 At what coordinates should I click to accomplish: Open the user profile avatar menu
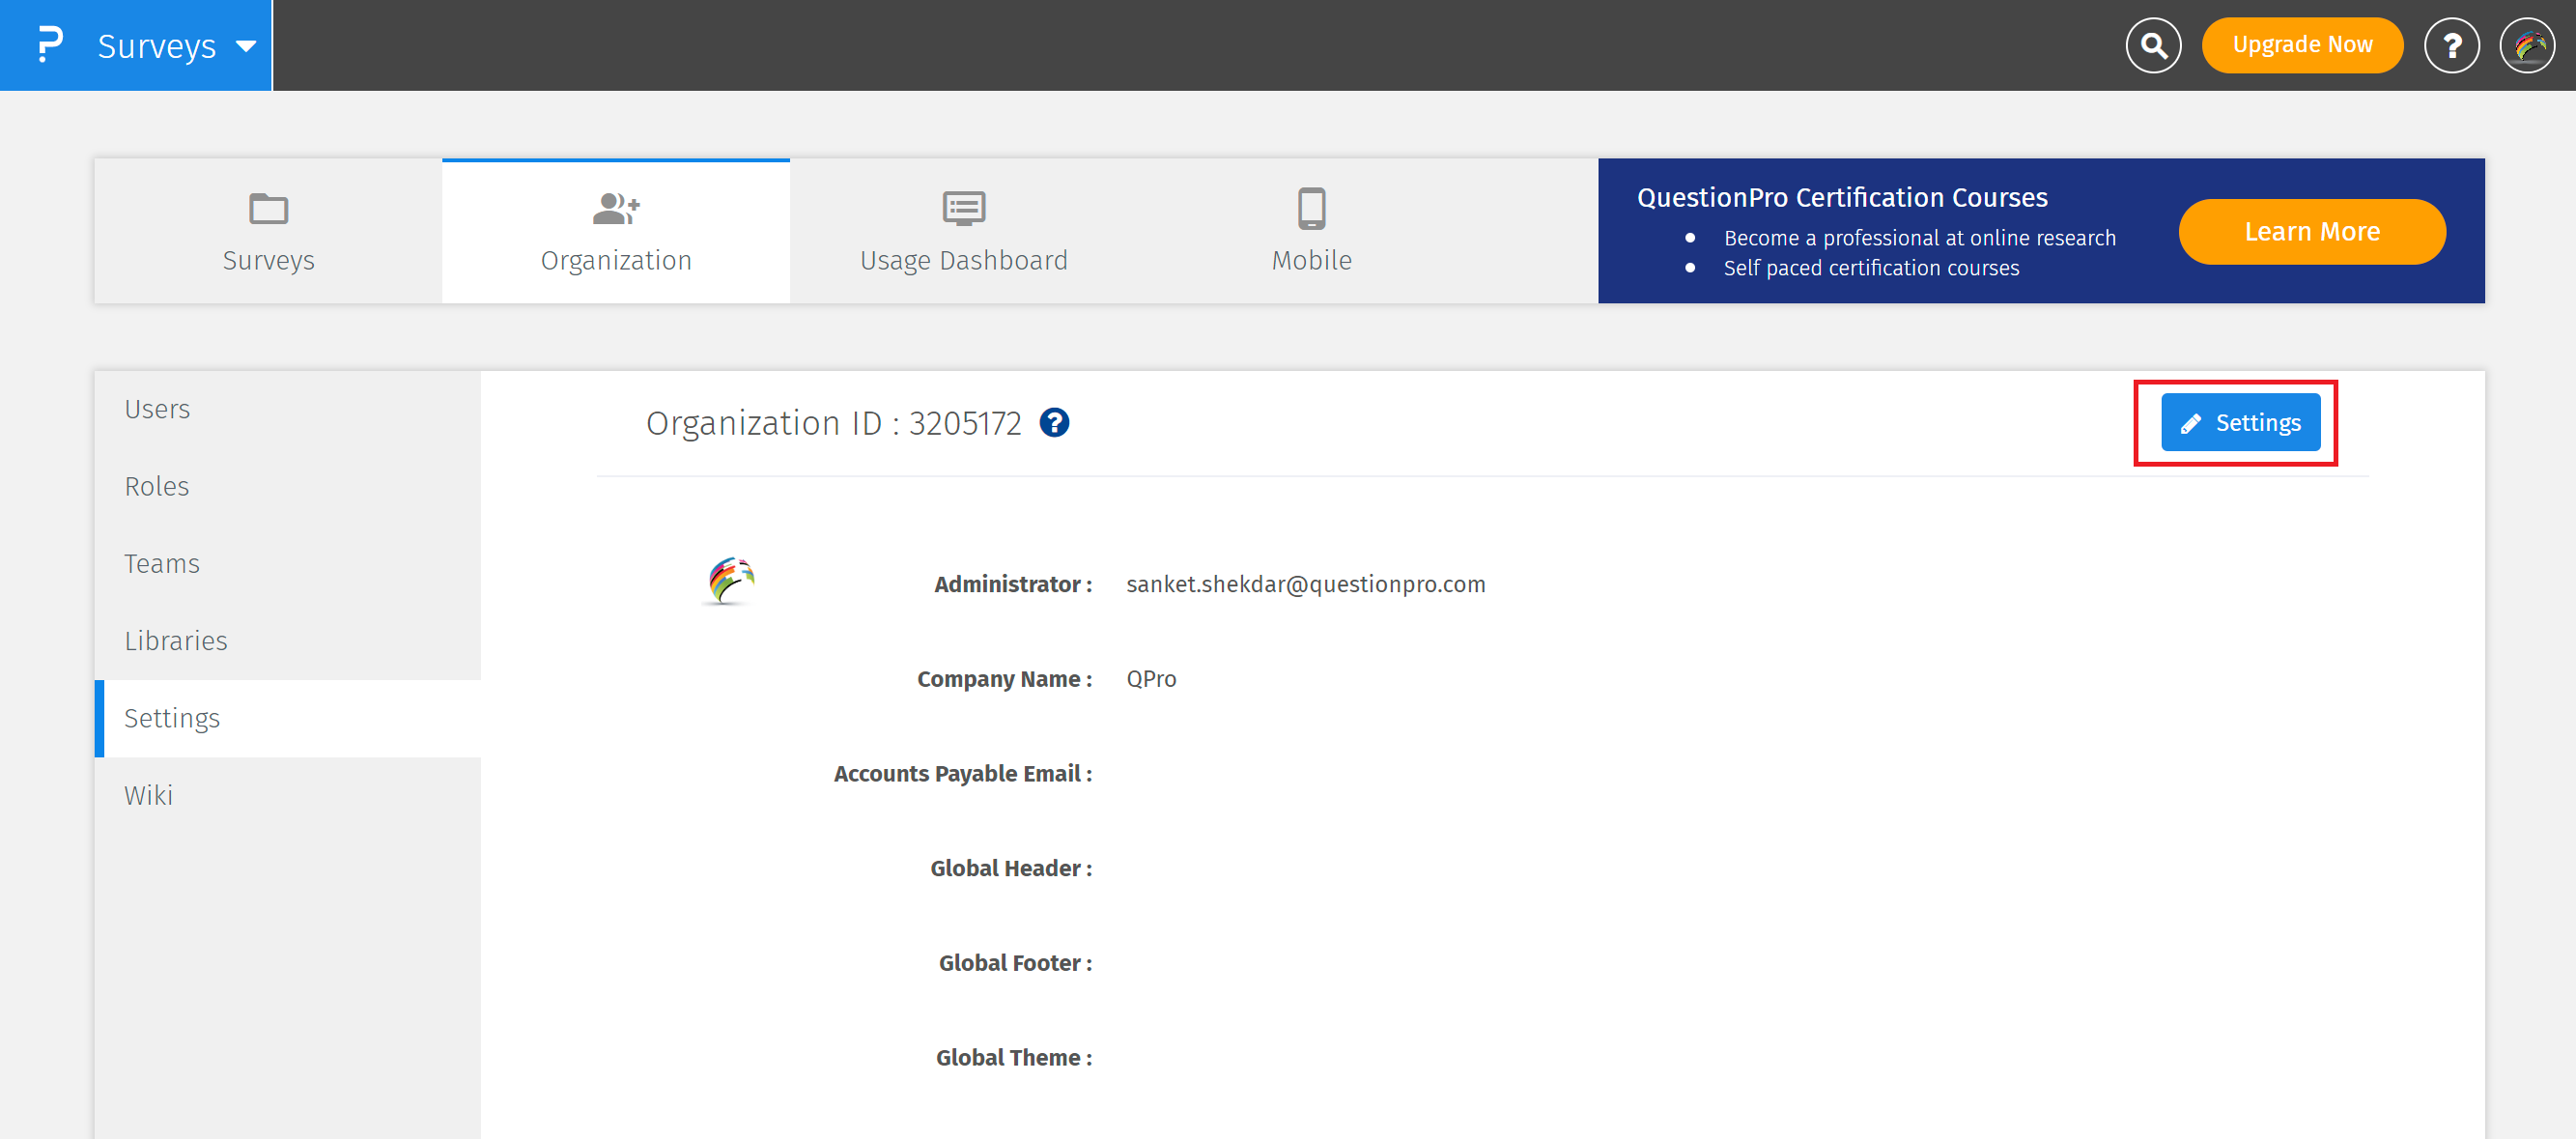[x=2527, y=45]
